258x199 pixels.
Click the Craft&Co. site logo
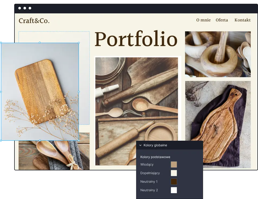[34, 21]
